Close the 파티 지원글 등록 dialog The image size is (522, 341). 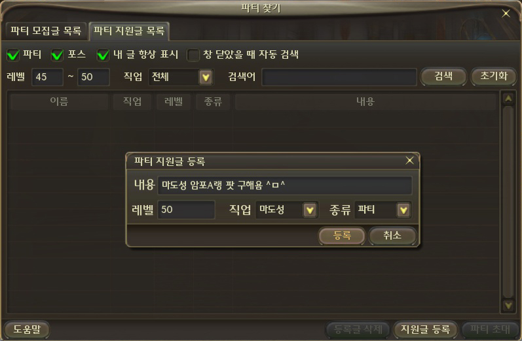pos(409,160)
